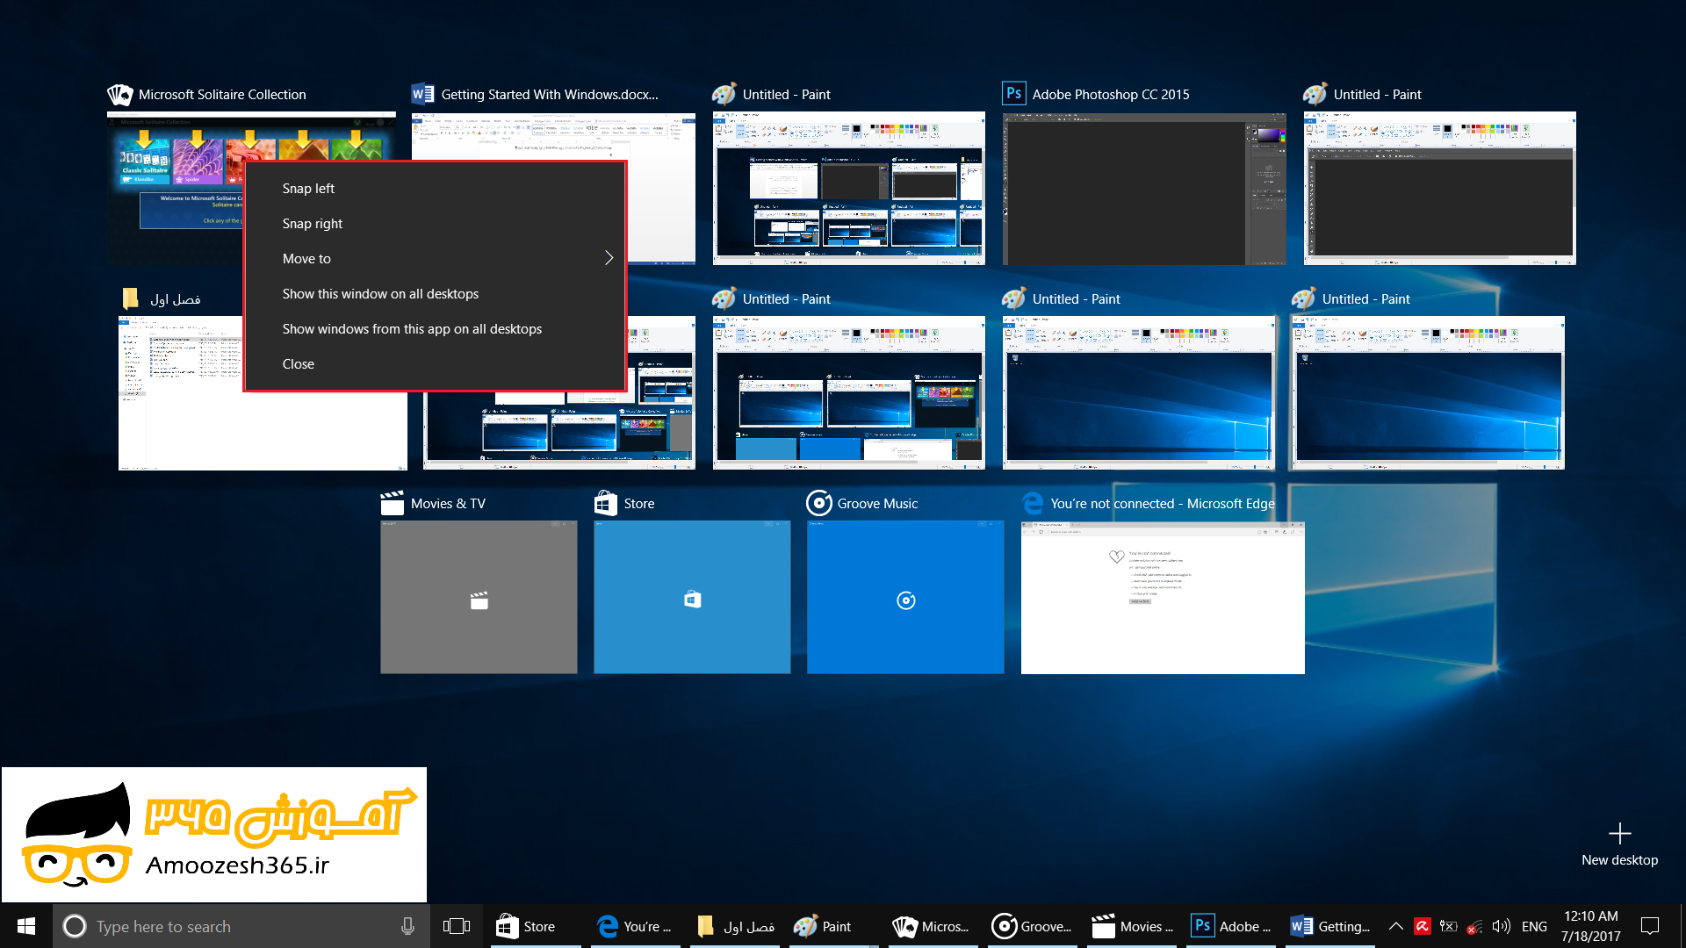The image size is (1686, 948).
Task: Click the New desktop label
Action: (1619, 860)
